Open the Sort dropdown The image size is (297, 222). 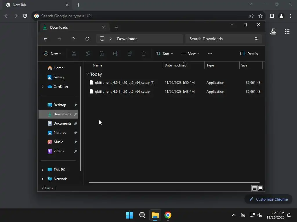tap(164, 53)
